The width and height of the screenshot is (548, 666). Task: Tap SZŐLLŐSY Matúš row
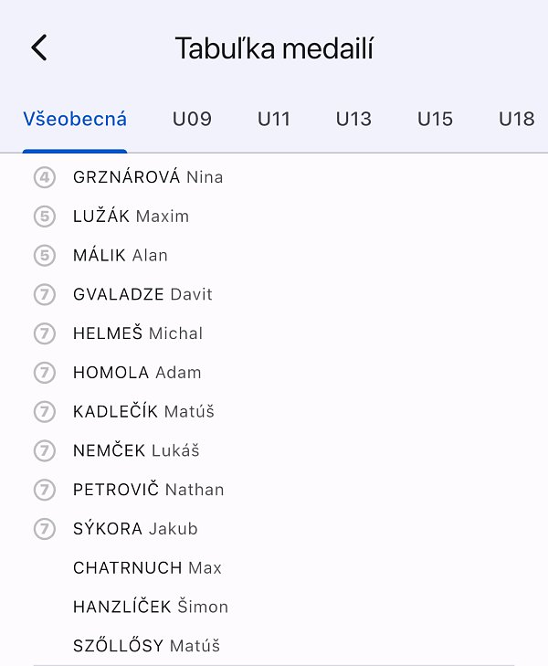[x=146, y=646]
